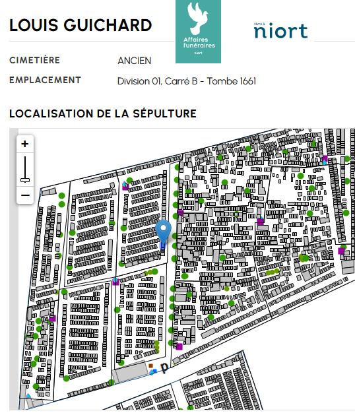Click the EMPLACEMENT label
Image resolution: width=355 pixels, height=415 pixels.
(45, 80)
